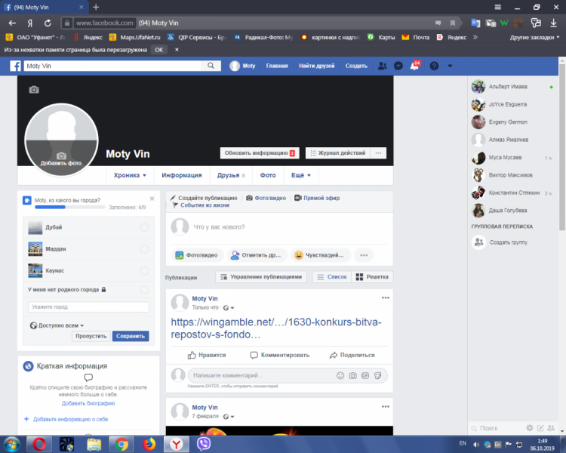Expand Ещё dropdown on profile tabs
The image size is (566, 453).
[300, 175]
